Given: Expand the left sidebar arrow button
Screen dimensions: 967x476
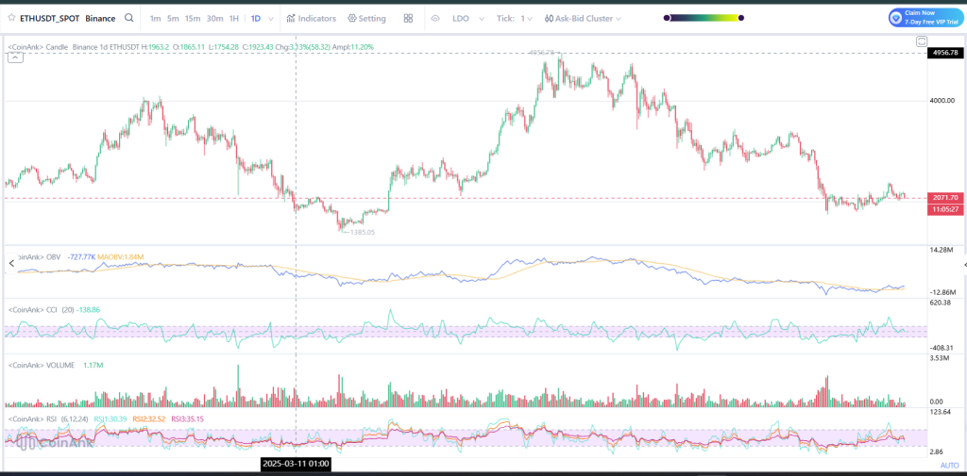Looking at the screenshot, I should tap(12, 264).
